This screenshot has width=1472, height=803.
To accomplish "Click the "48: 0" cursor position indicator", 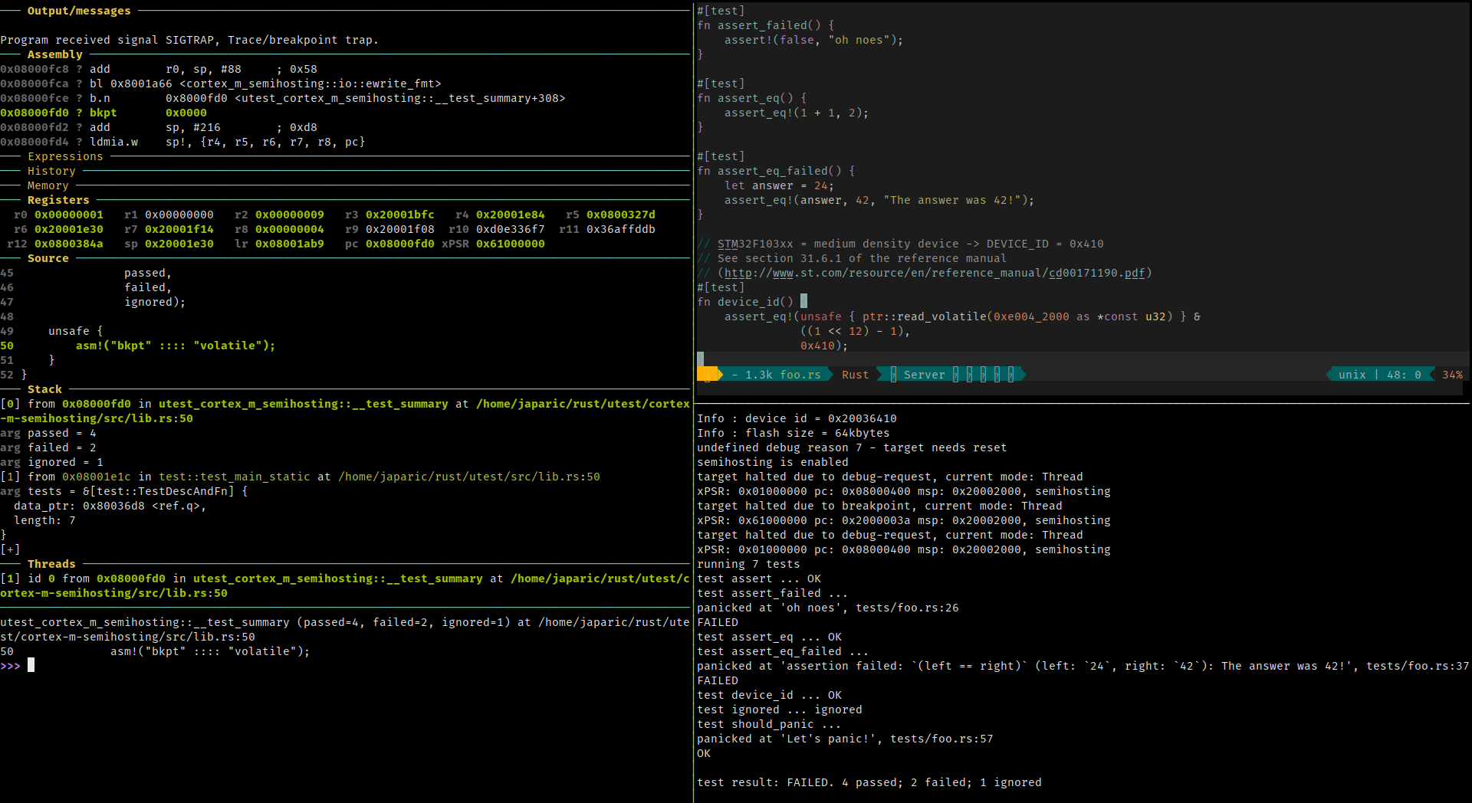I will click(1404, 375).
